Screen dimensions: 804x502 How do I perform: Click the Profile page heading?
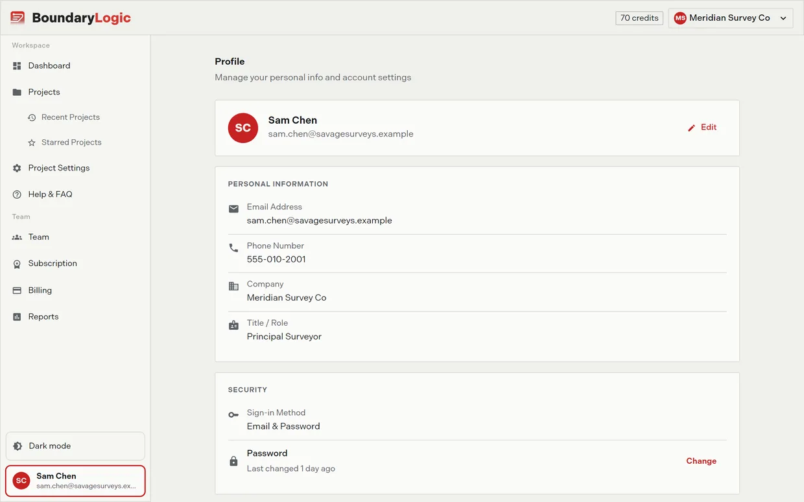click(x=230, y=62)
